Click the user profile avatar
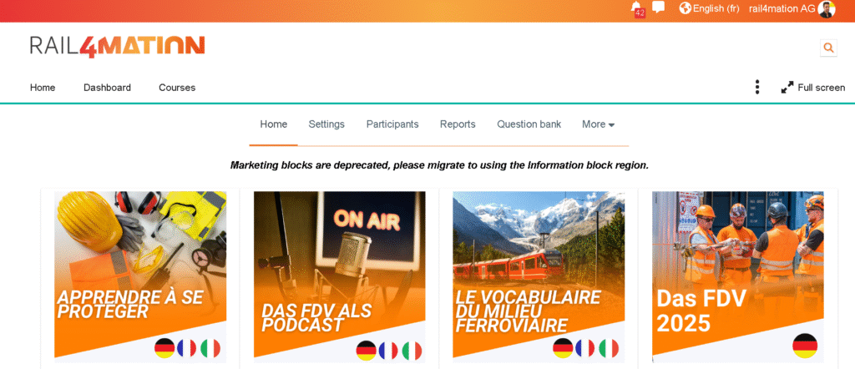Viewport: 855px width, 369px height. pos(827,9)
